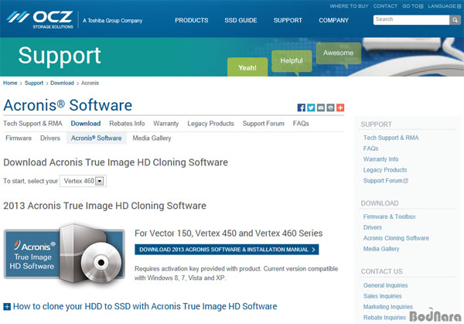Click sidebar Firmware & Toolbox link
This screenshot has width=464, height=324.
(390, 217)
